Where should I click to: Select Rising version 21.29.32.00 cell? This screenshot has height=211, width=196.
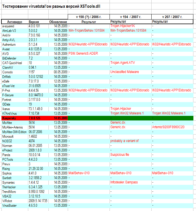[38, 169]
